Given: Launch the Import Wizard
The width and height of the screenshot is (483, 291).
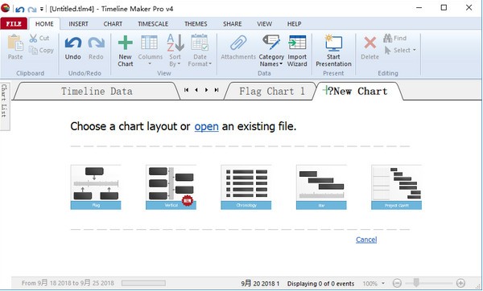Looking at the screenshot, I should tap(297, 51).
